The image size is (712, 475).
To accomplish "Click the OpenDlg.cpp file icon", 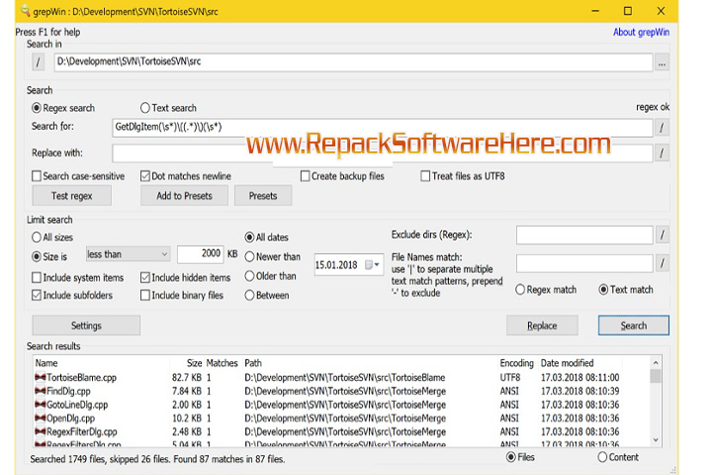I will coord(41,419).
